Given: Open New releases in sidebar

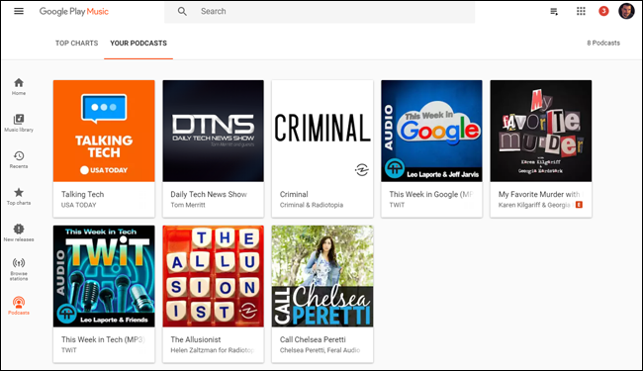Looking at the screenshot, I should pos(19,232).
